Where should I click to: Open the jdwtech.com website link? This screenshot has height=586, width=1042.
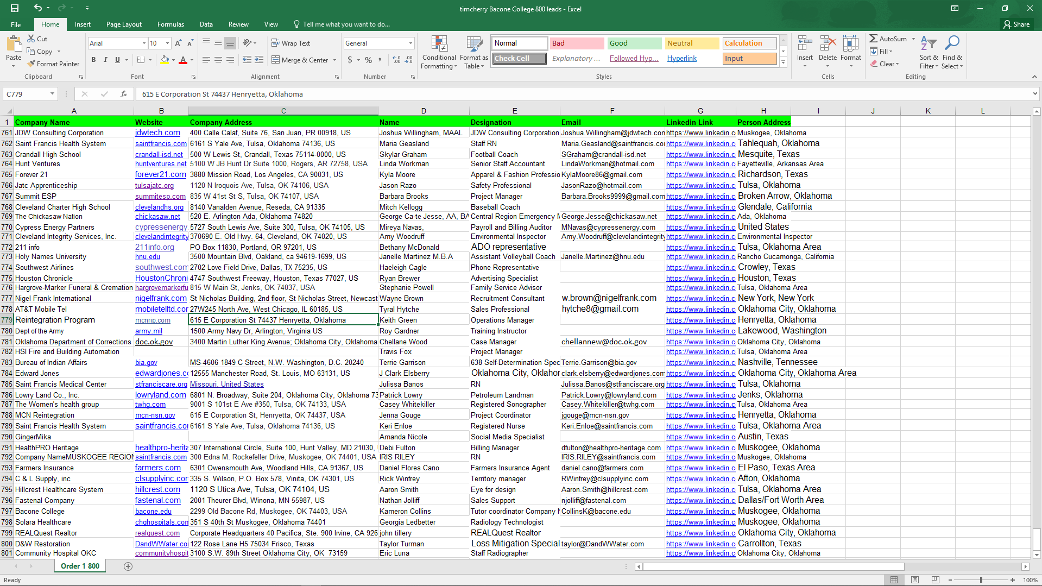click(x=157, y=133)
